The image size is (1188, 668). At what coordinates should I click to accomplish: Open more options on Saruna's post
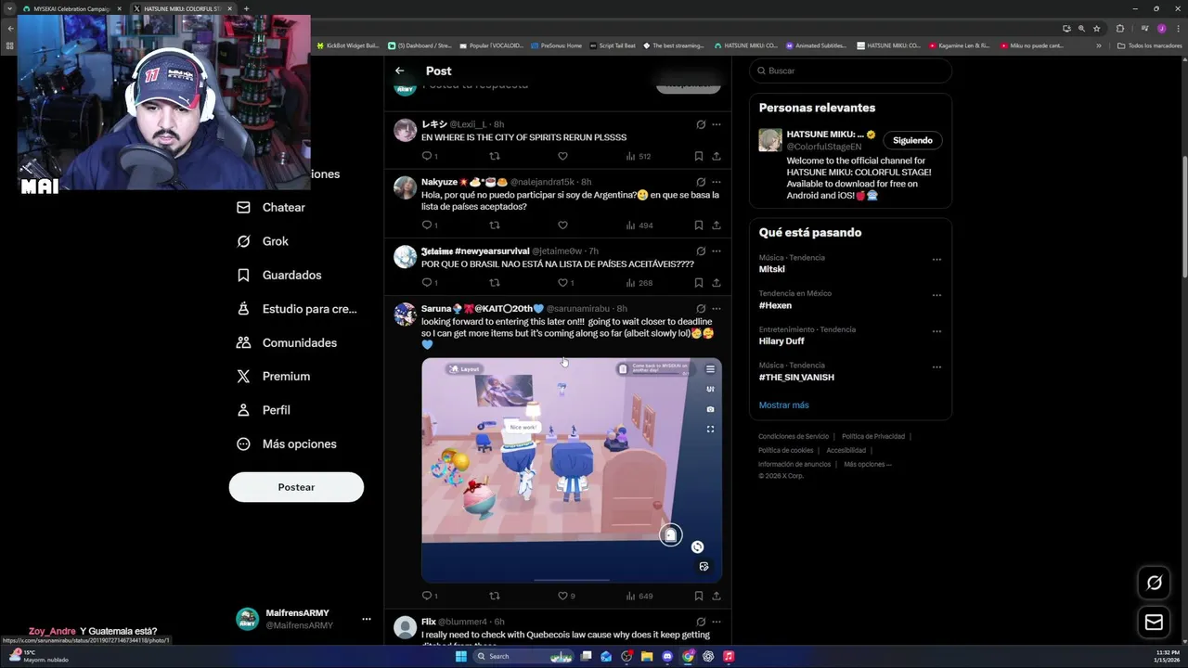[716, 308]
